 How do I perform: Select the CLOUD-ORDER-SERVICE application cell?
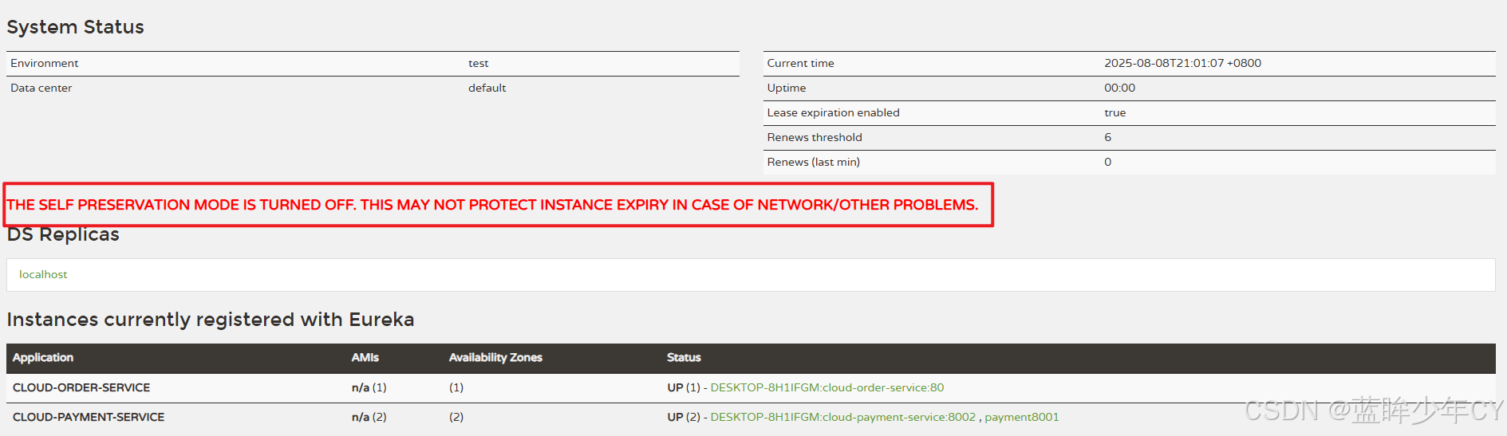coord(81,387)
